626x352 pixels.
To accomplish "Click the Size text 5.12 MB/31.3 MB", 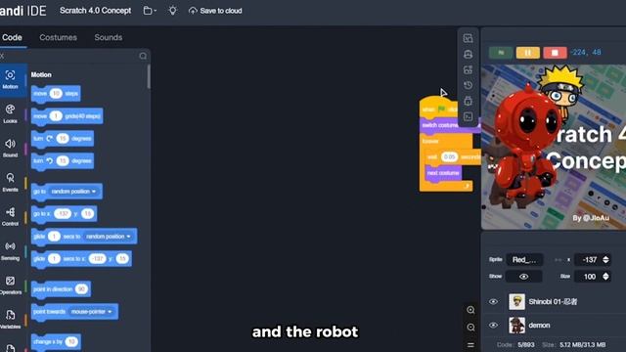I will (583, 345).
